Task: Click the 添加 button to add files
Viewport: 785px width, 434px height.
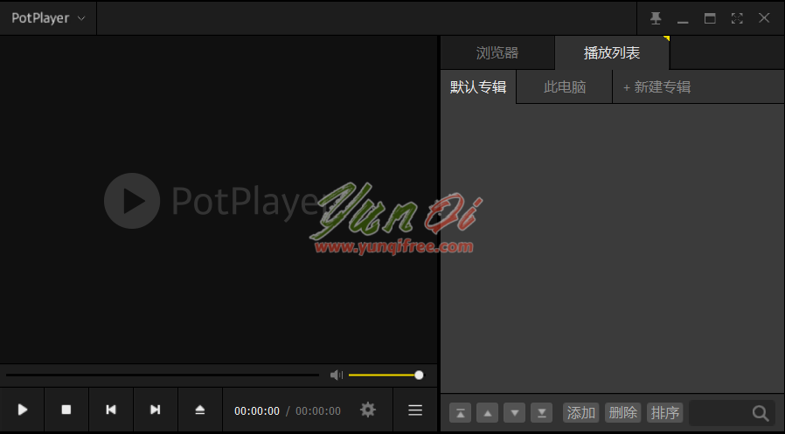Action: pos(580,413)
